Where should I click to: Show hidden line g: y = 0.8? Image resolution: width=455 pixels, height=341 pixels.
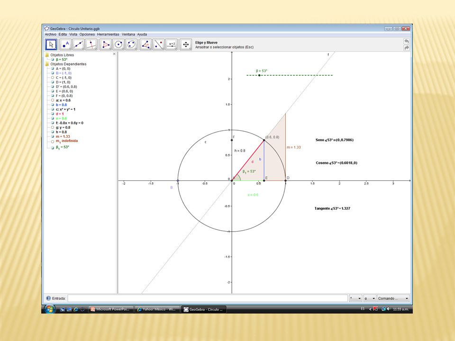click(53, 127)
